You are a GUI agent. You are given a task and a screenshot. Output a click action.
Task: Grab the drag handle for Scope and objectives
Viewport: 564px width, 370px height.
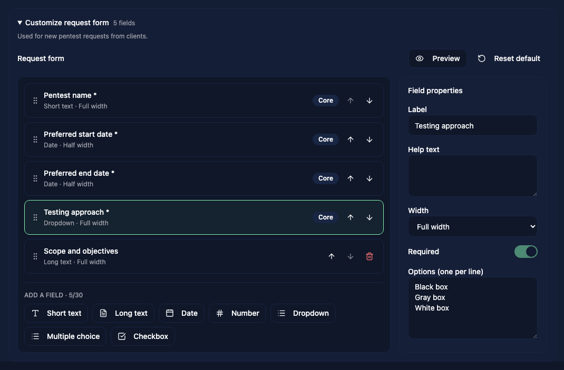(x=35, y=256)
